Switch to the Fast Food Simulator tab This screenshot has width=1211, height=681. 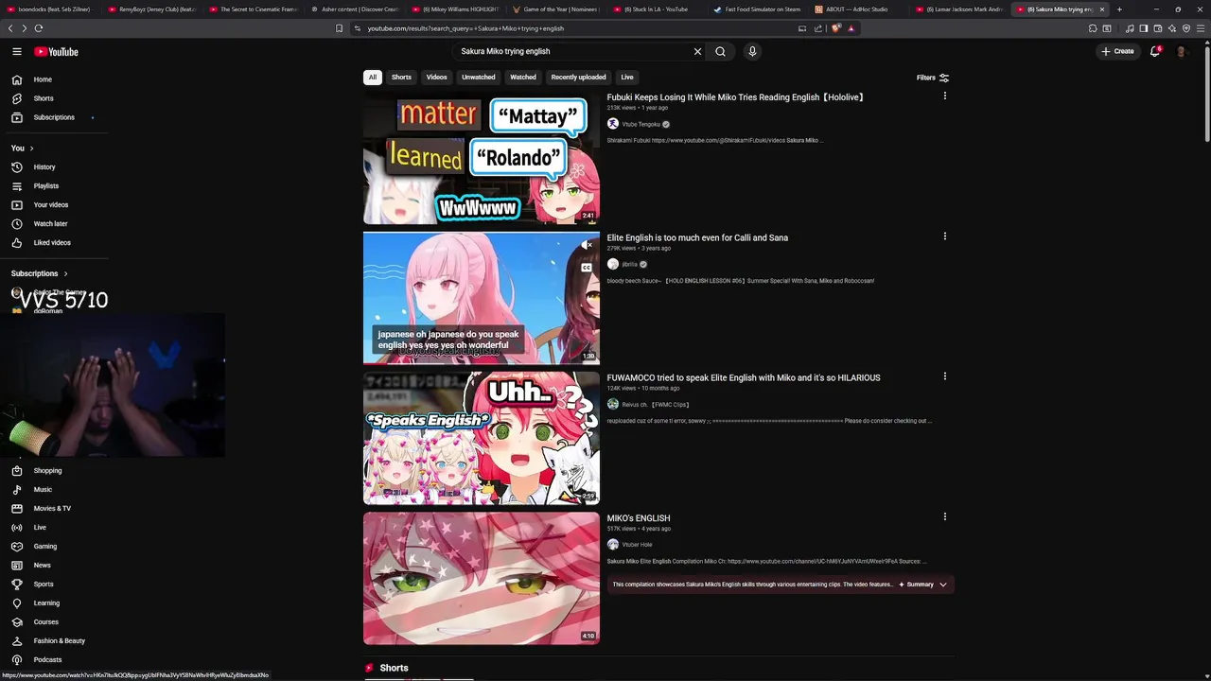coord(758,9)
